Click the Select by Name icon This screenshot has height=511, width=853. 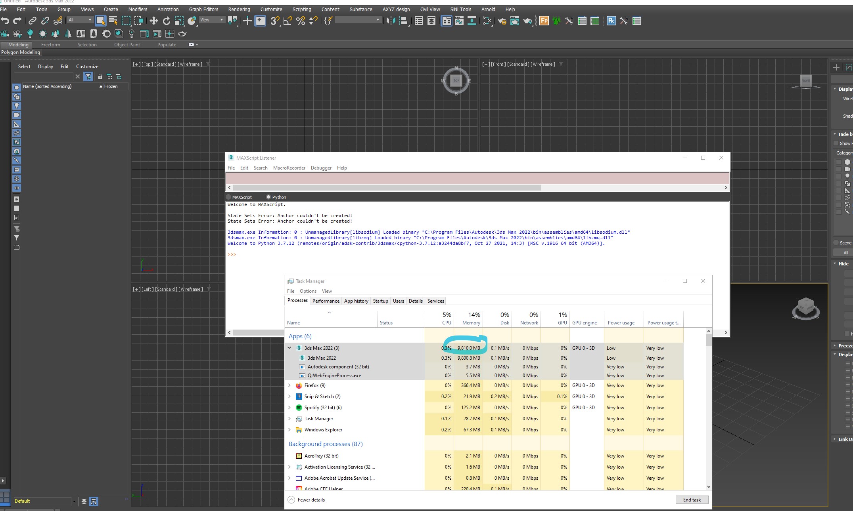pyautogui.click(x=113, y=21)
